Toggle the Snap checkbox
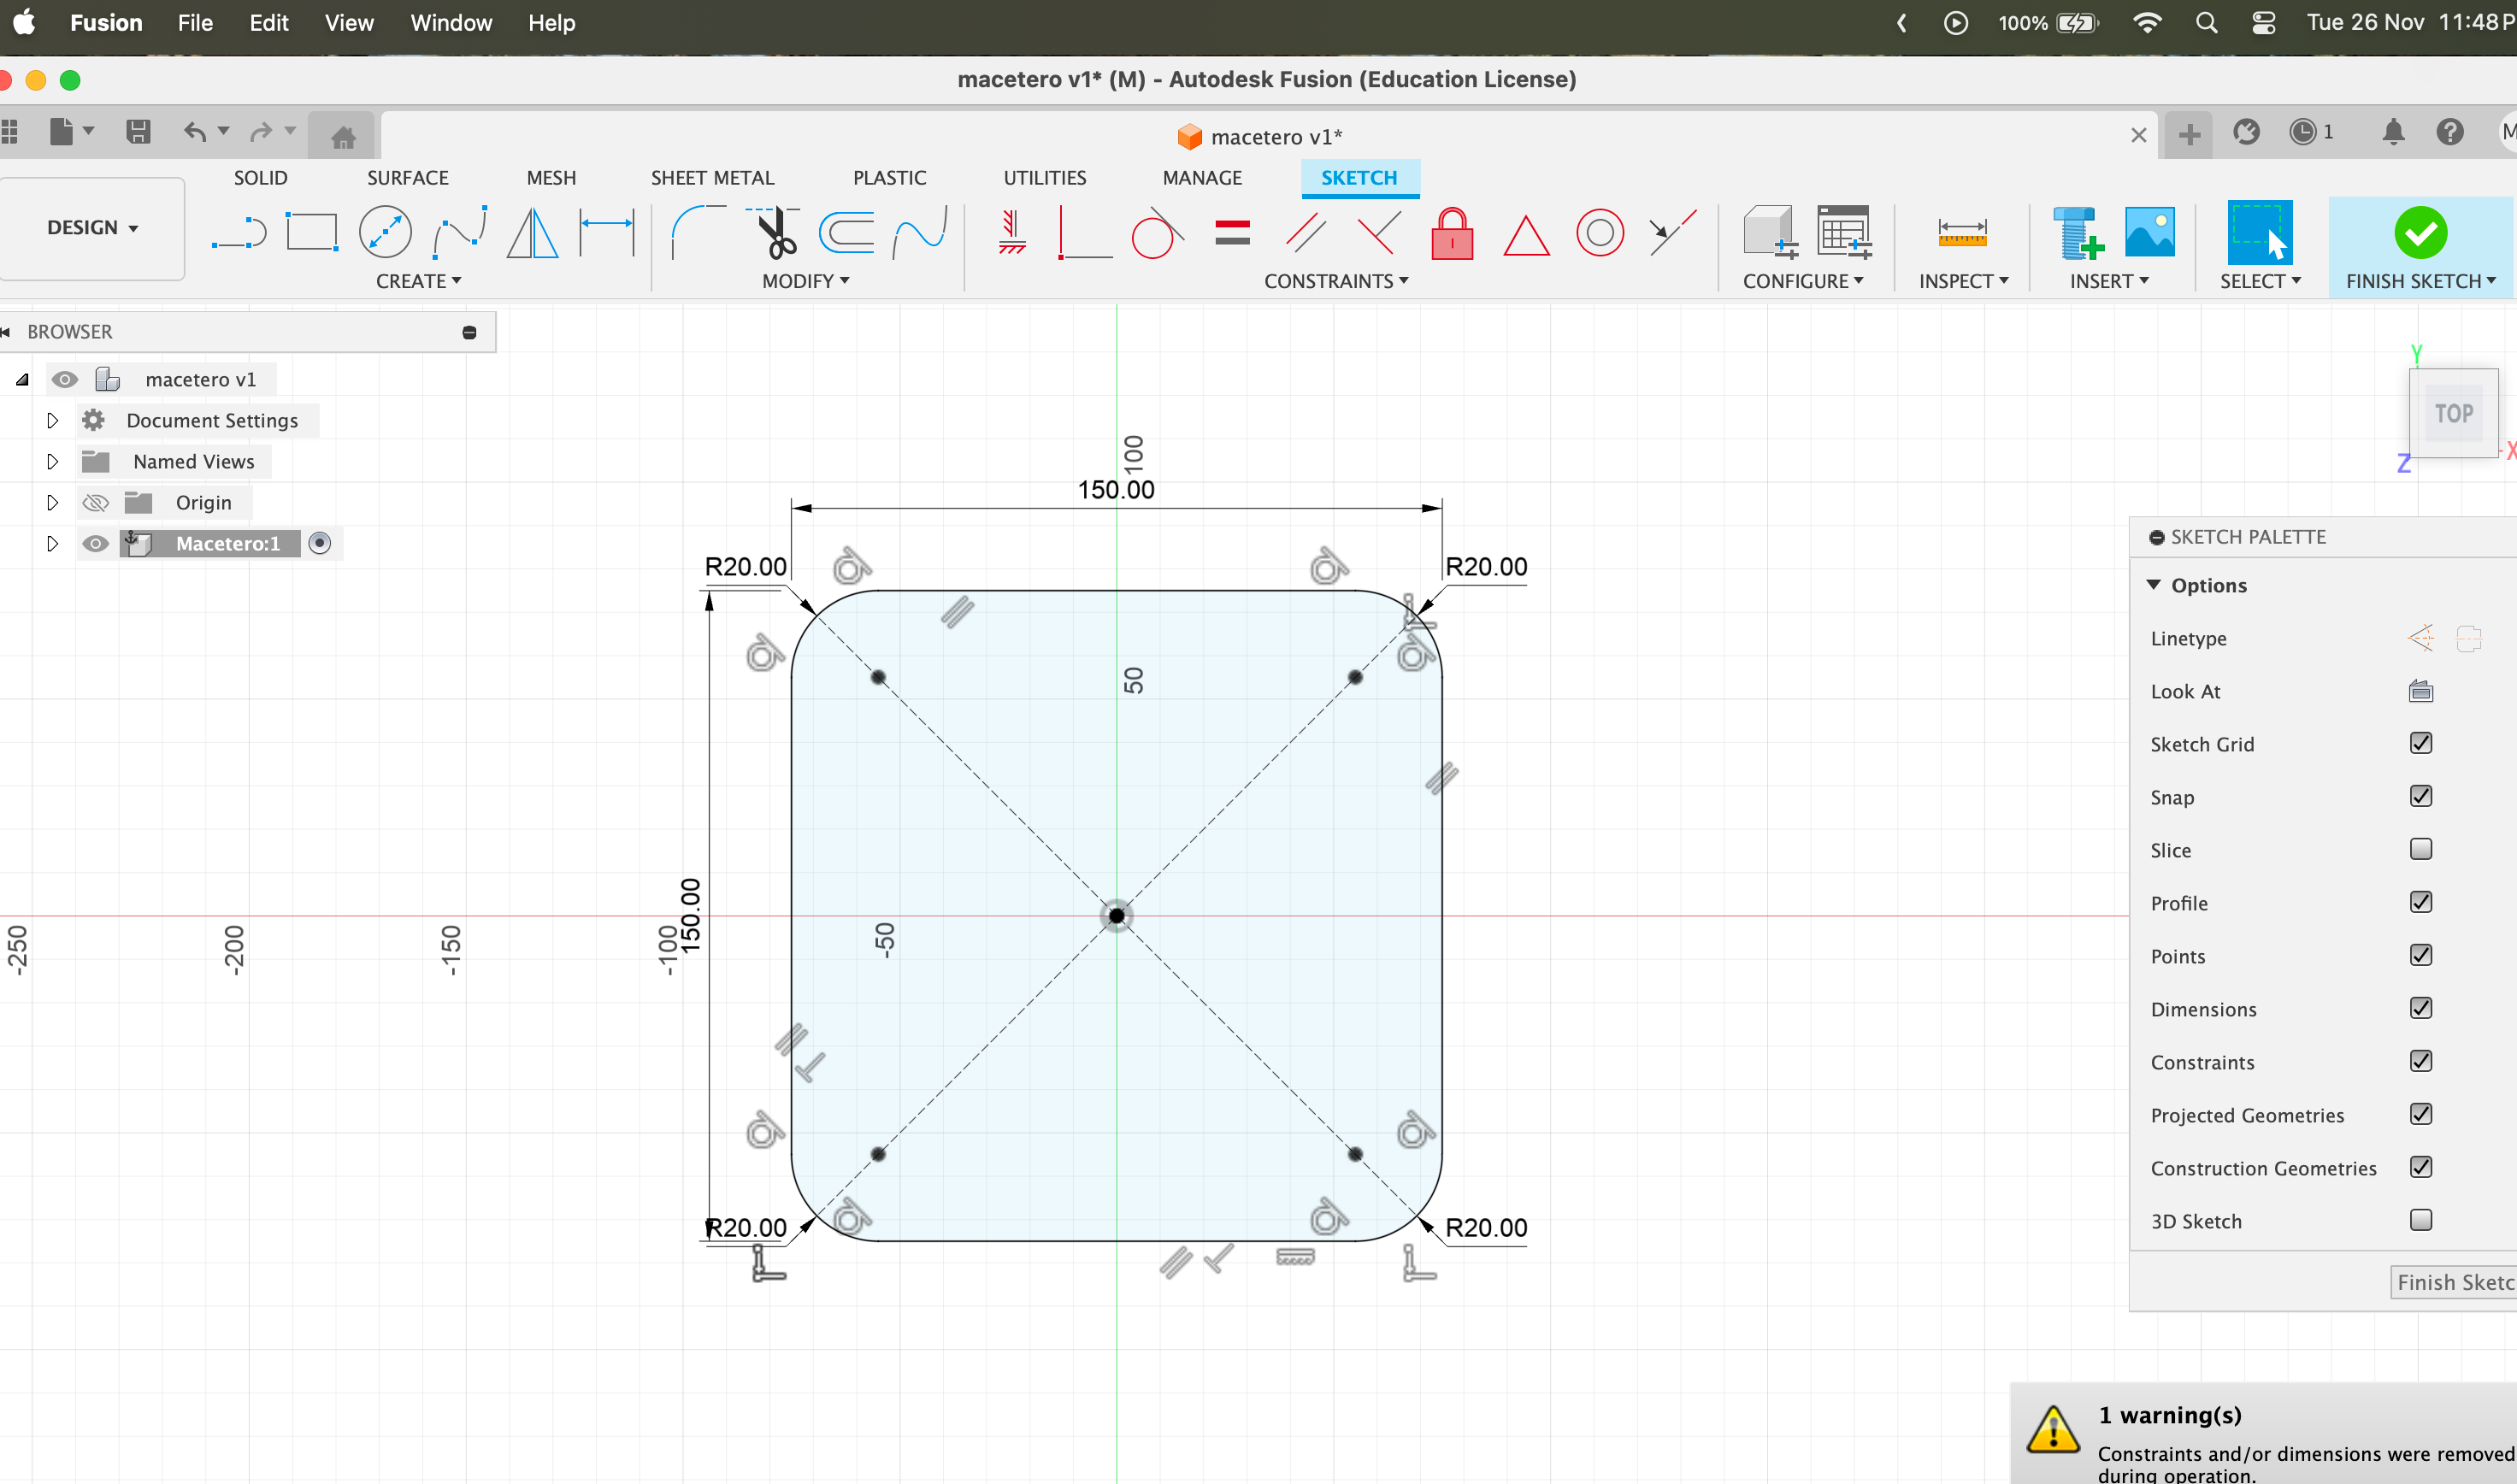This screenshot has height=1484, width=2517. click(2420, 796)
